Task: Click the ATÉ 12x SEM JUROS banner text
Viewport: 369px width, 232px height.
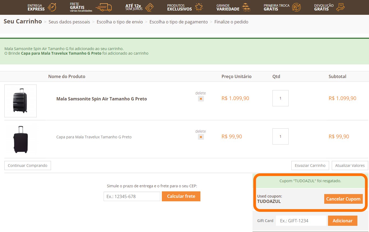Action: pyautogui.click(x=133, y=7)
